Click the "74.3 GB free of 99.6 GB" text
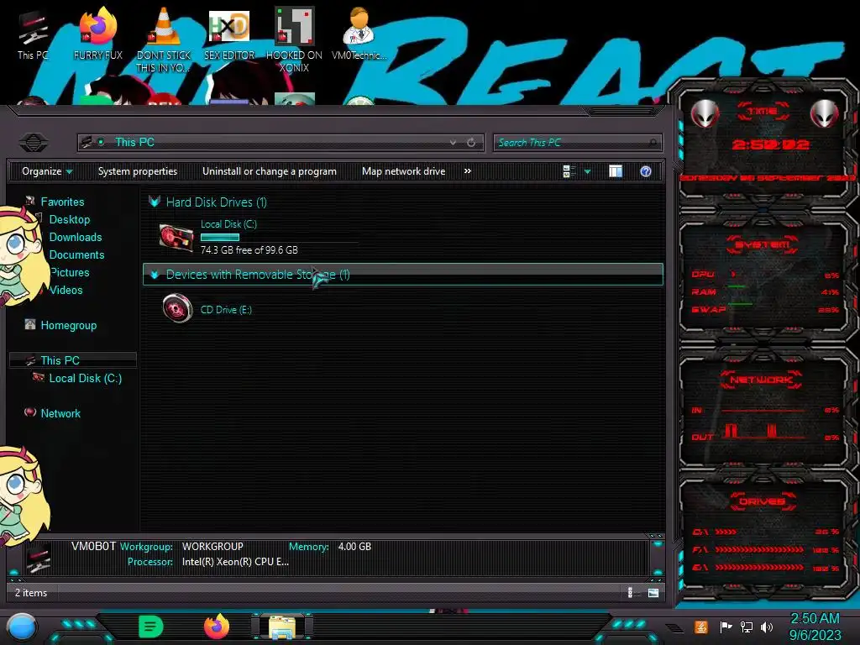Screen dimensions: 860x645 coord(249,250)
